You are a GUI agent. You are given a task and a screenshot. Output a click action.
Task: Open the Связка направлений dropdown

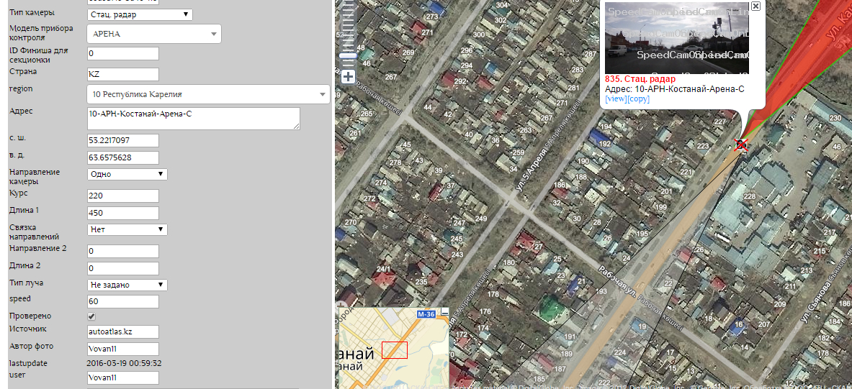127,229
